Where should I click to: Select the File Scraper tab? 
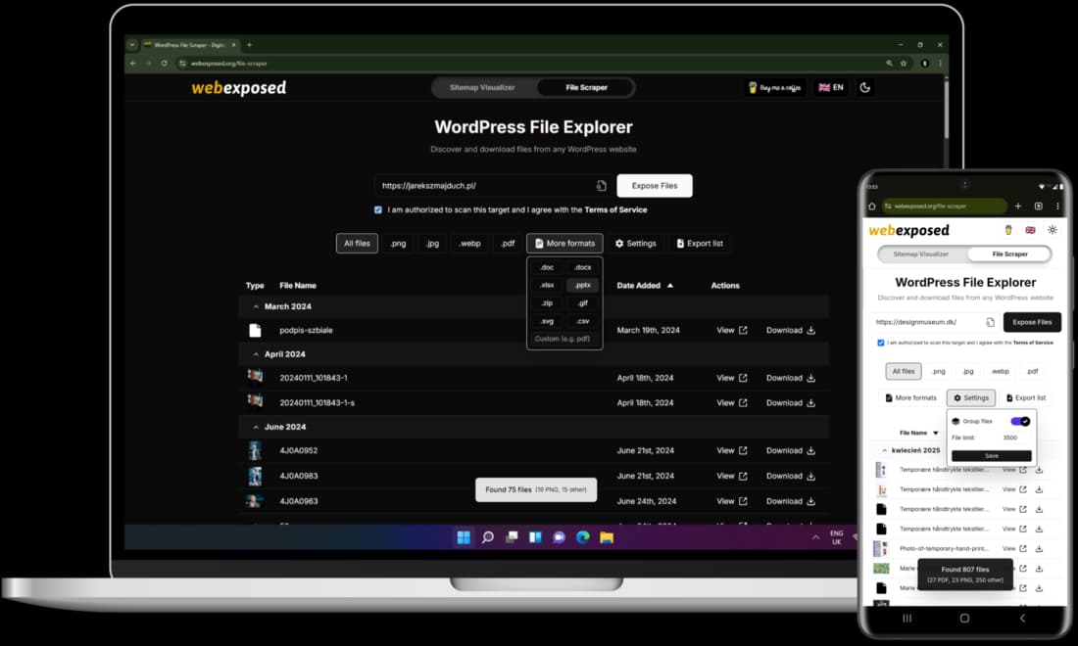click(584, 86)
